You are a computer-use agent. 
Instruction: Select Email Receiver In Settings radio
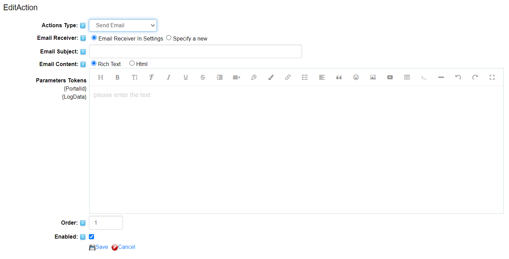(x=94, y=38)
